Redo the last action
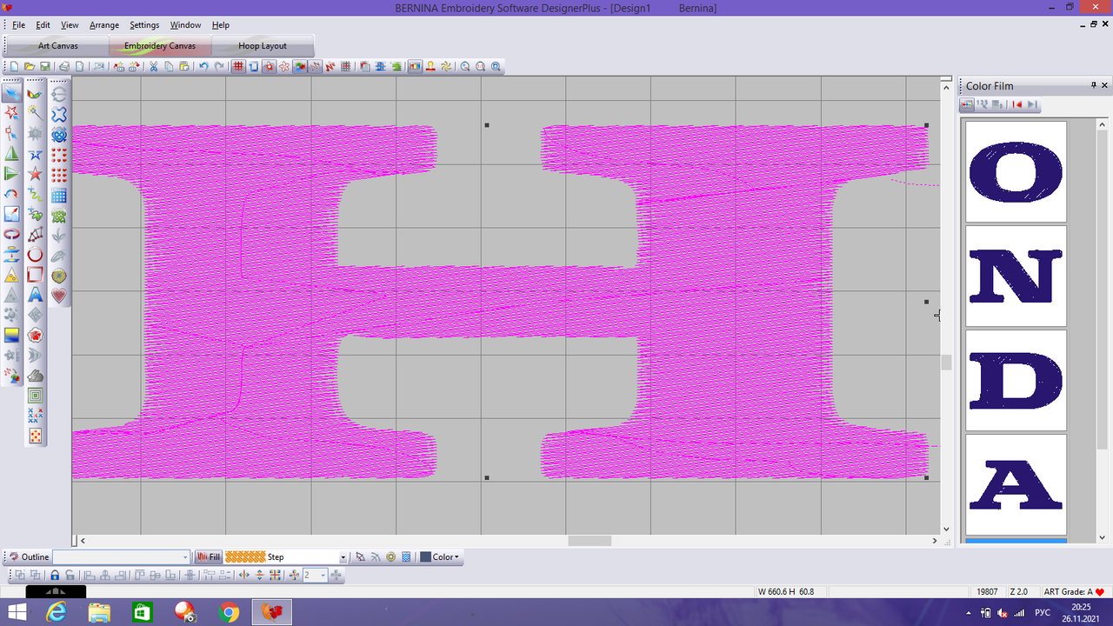The width and height of the screenshot is (1113, 626). coord(219,66)
